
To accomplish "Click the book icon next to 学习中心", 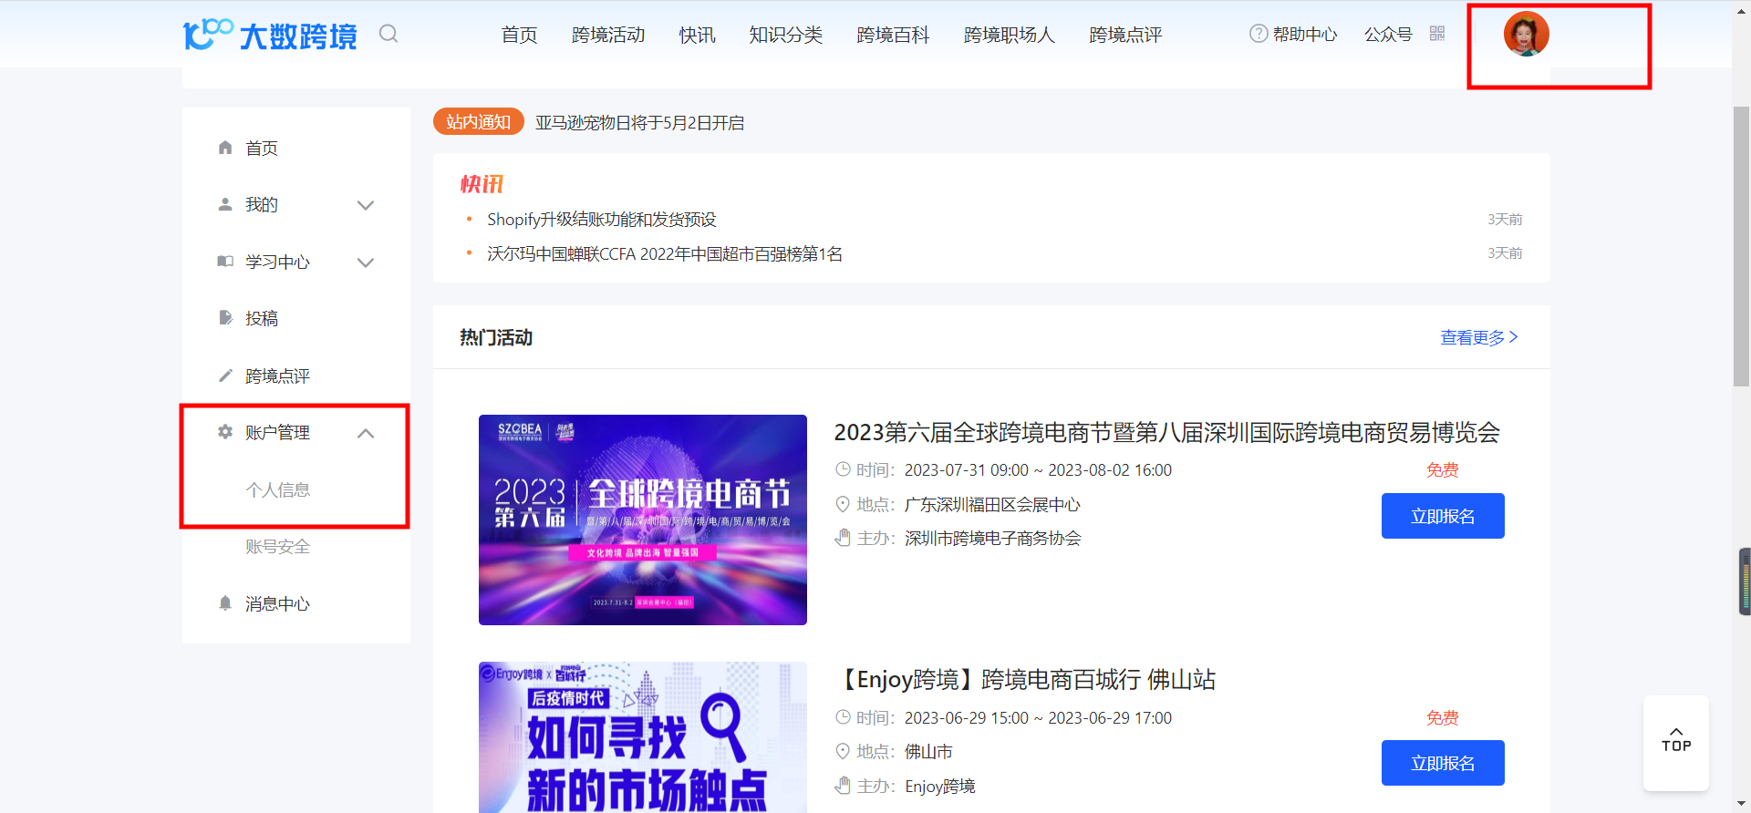I will 225,262.
